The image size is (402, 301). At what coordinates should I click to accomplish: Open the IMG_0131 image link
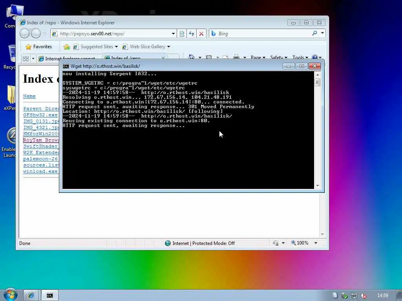[x=41, y=121]
